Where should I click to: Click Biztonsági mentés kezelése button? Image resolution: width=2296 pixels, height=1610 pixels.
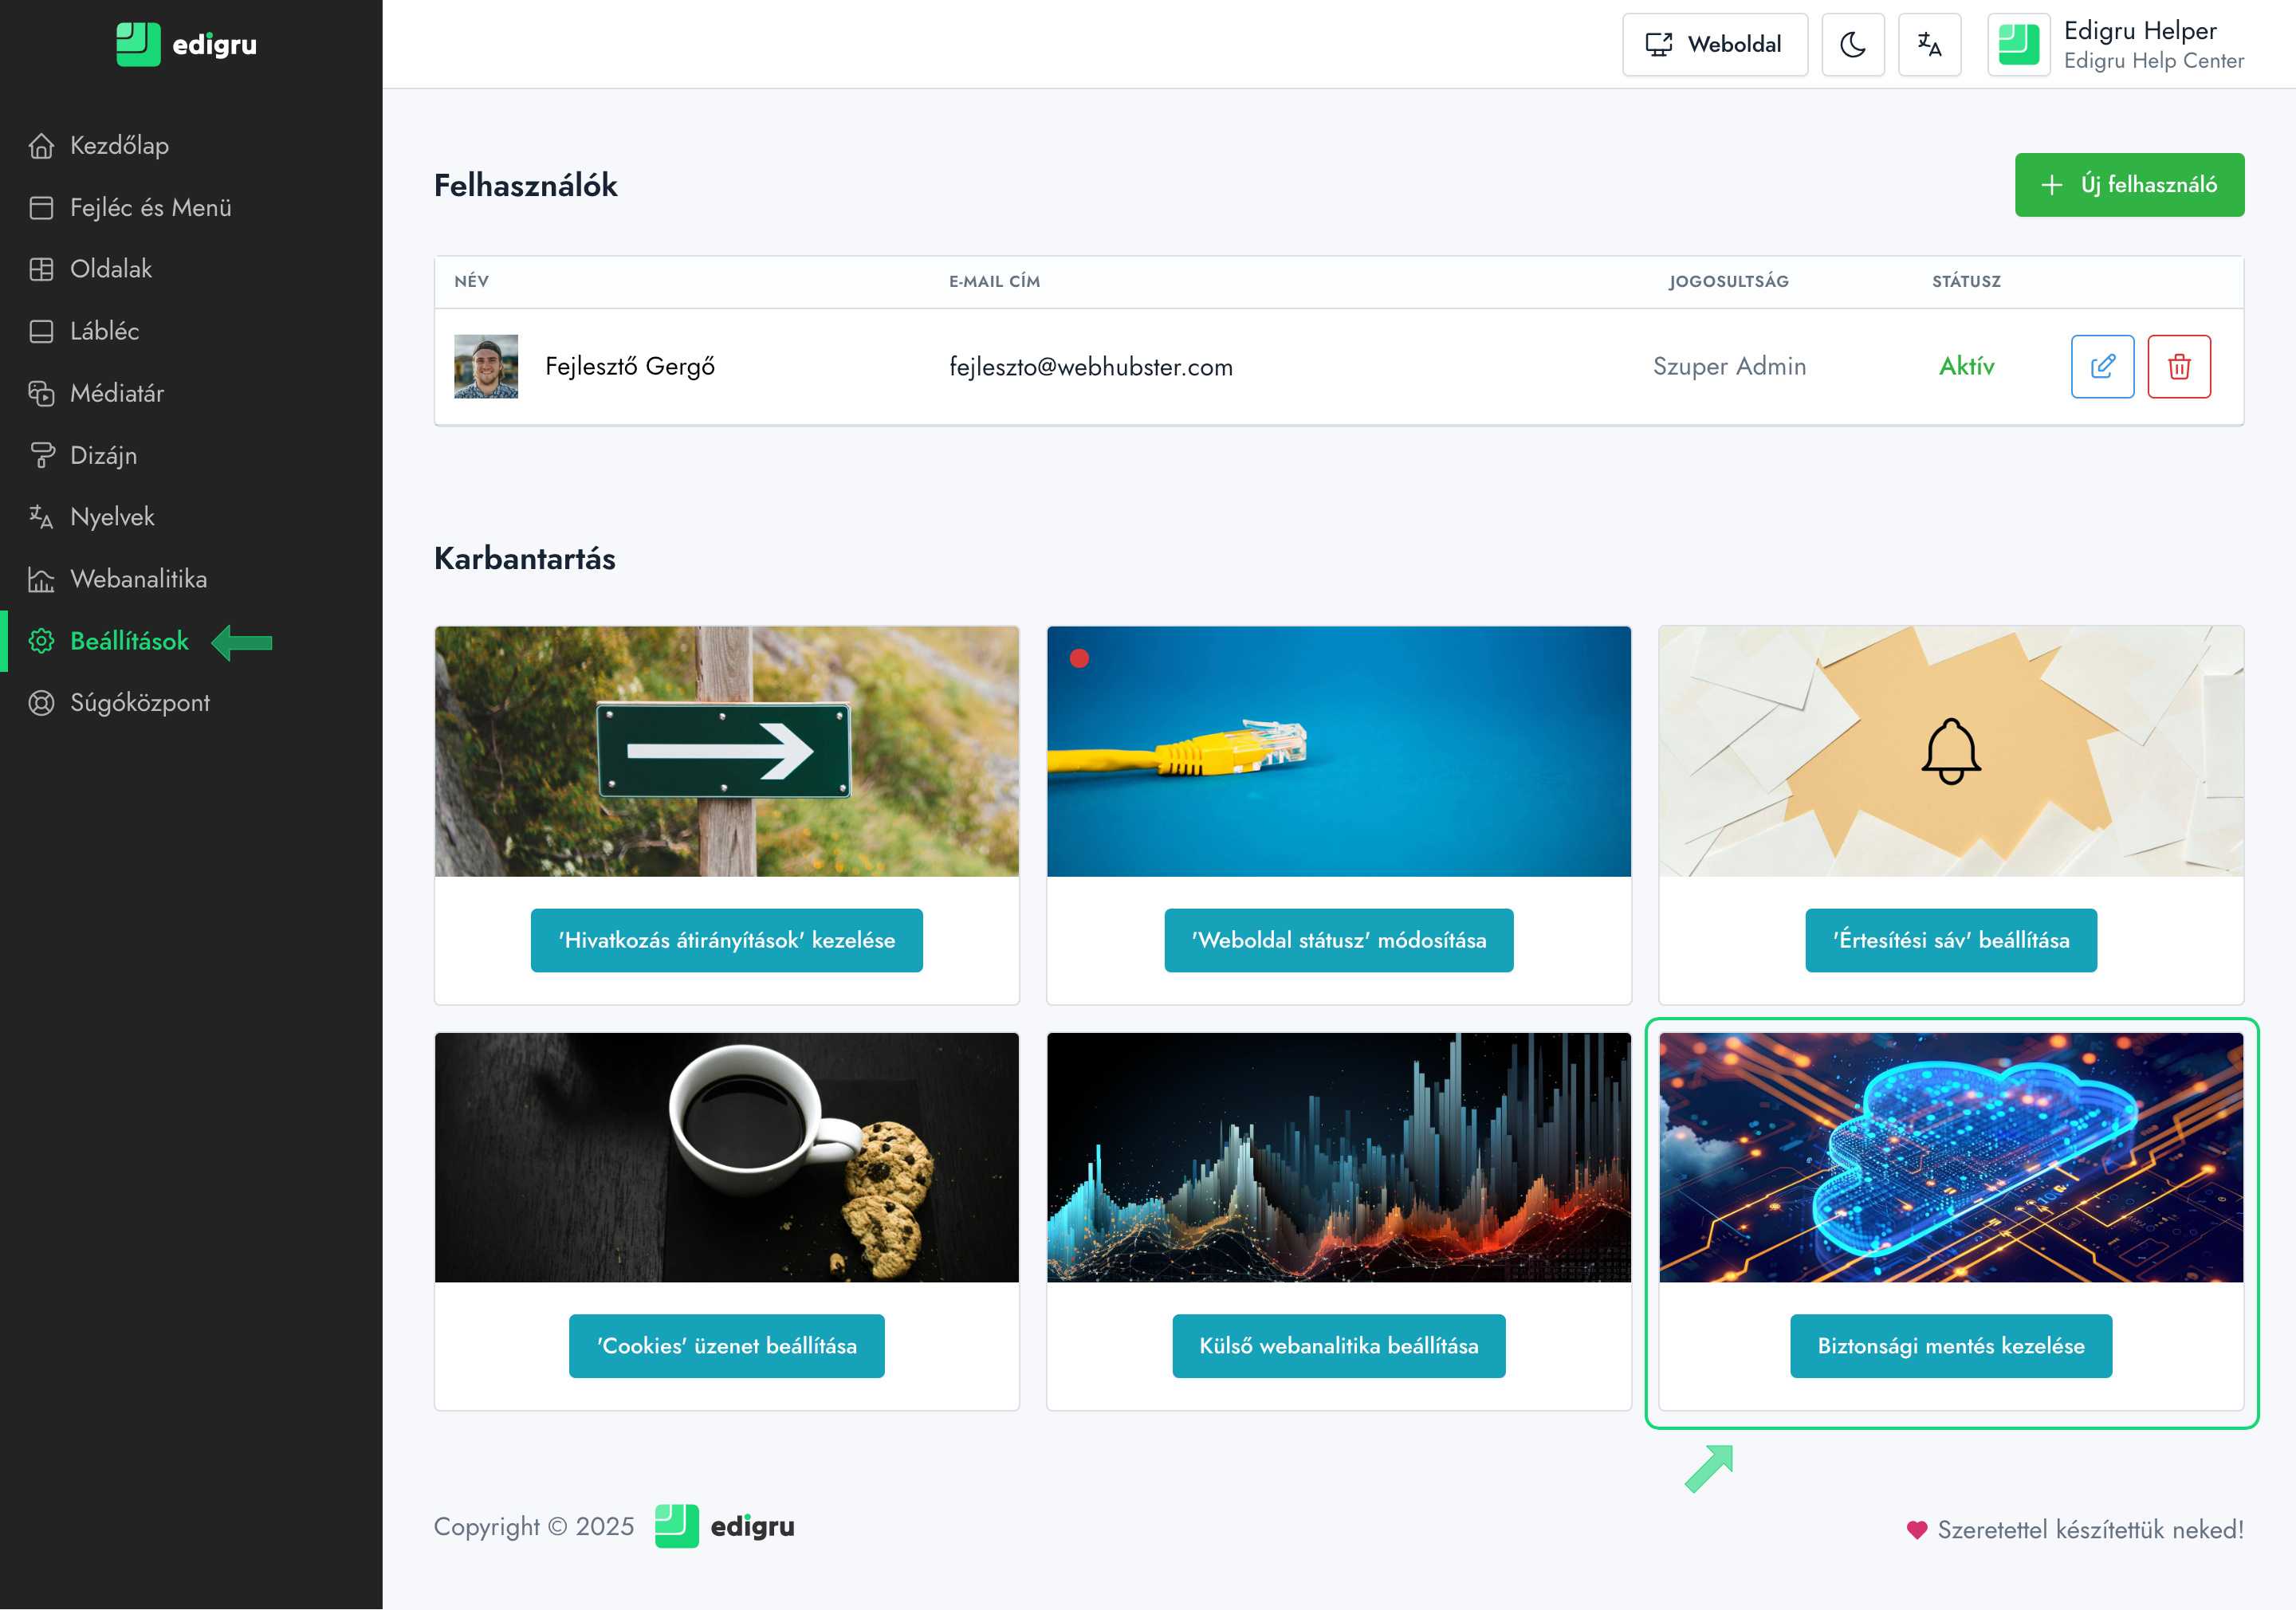point(1950,1346)
